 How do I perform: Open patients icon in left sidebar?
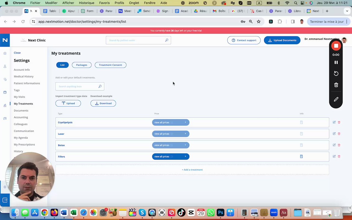coord(5,66)
